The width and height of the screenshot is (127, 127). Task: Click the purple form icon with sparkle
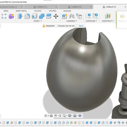point(11,16)
